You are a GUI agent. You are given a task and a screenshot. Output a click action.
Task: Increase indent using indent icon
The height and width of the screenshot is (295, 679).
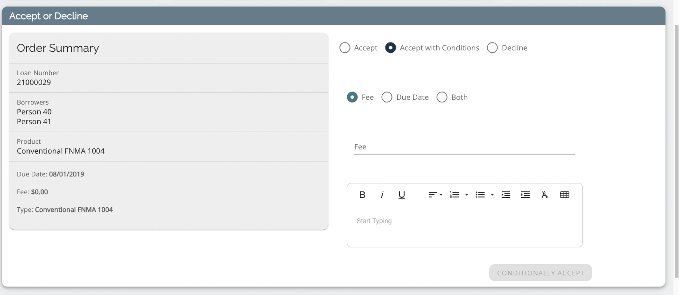525,195
